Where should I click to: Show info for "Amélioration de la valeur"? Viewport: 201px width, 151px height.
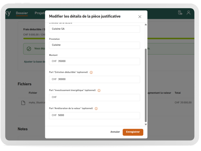click(x=96, y=108)
